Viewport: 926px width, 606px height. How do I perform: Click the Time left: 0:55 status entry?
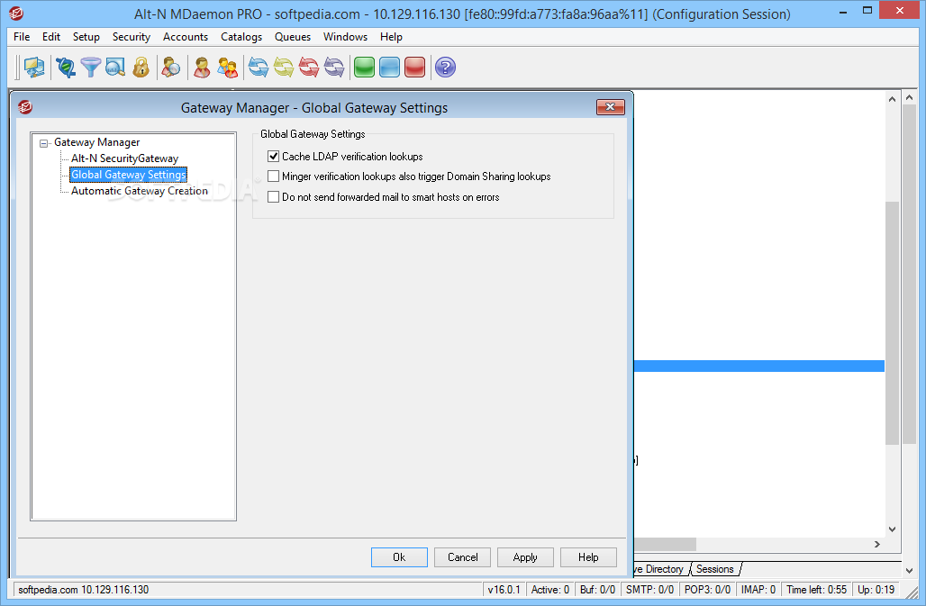pos(816,590)
